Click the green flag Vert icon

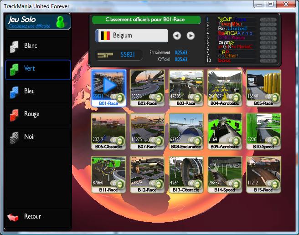pos(15,69)
